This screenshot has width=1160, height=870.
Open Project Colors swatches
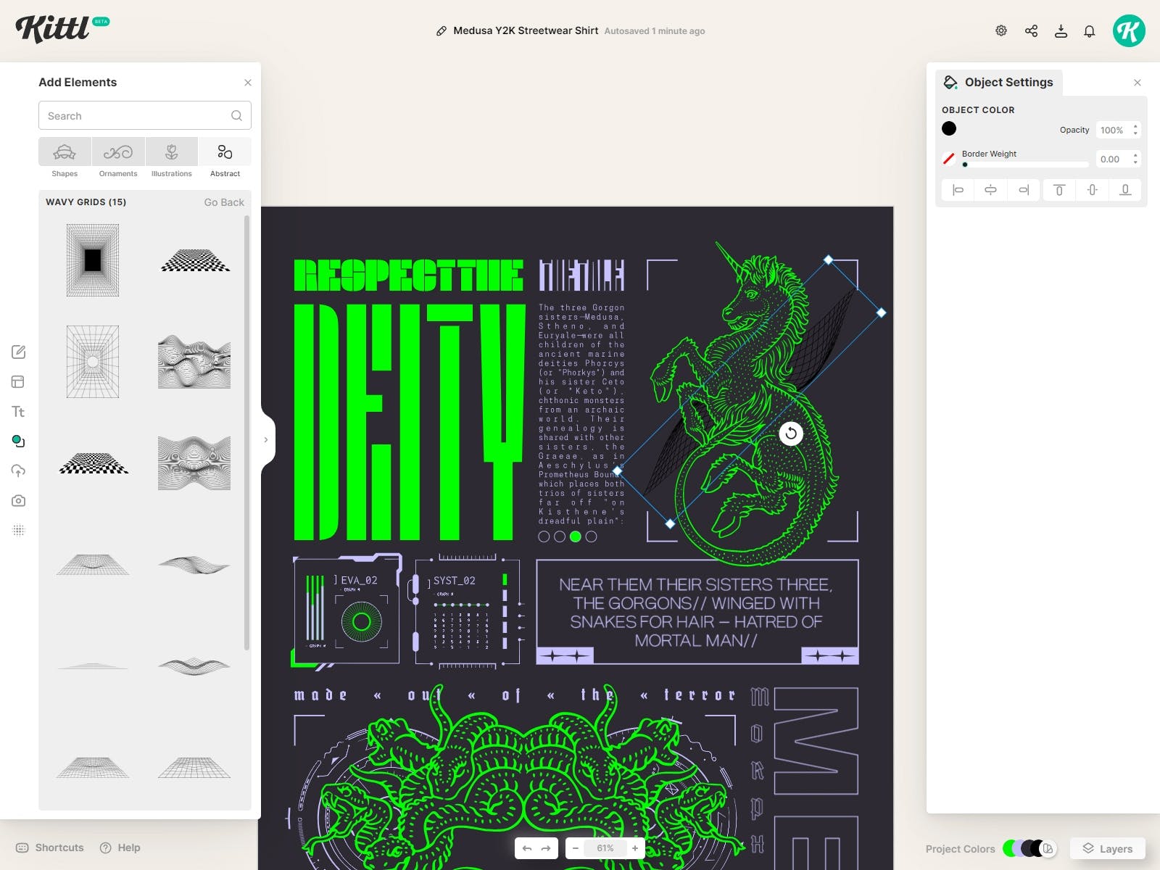(x=1029, y=848)
